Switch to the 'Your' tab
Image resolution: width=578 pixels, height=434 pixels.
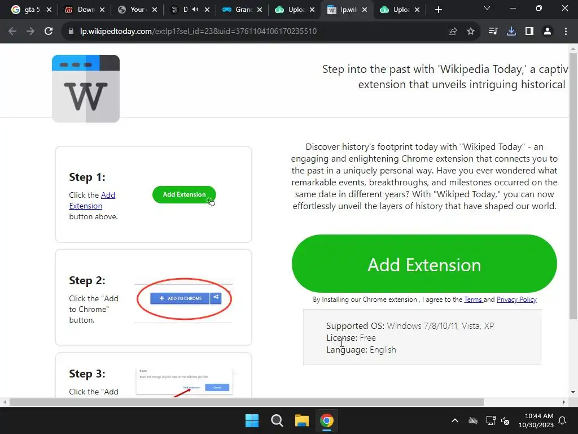132,10
